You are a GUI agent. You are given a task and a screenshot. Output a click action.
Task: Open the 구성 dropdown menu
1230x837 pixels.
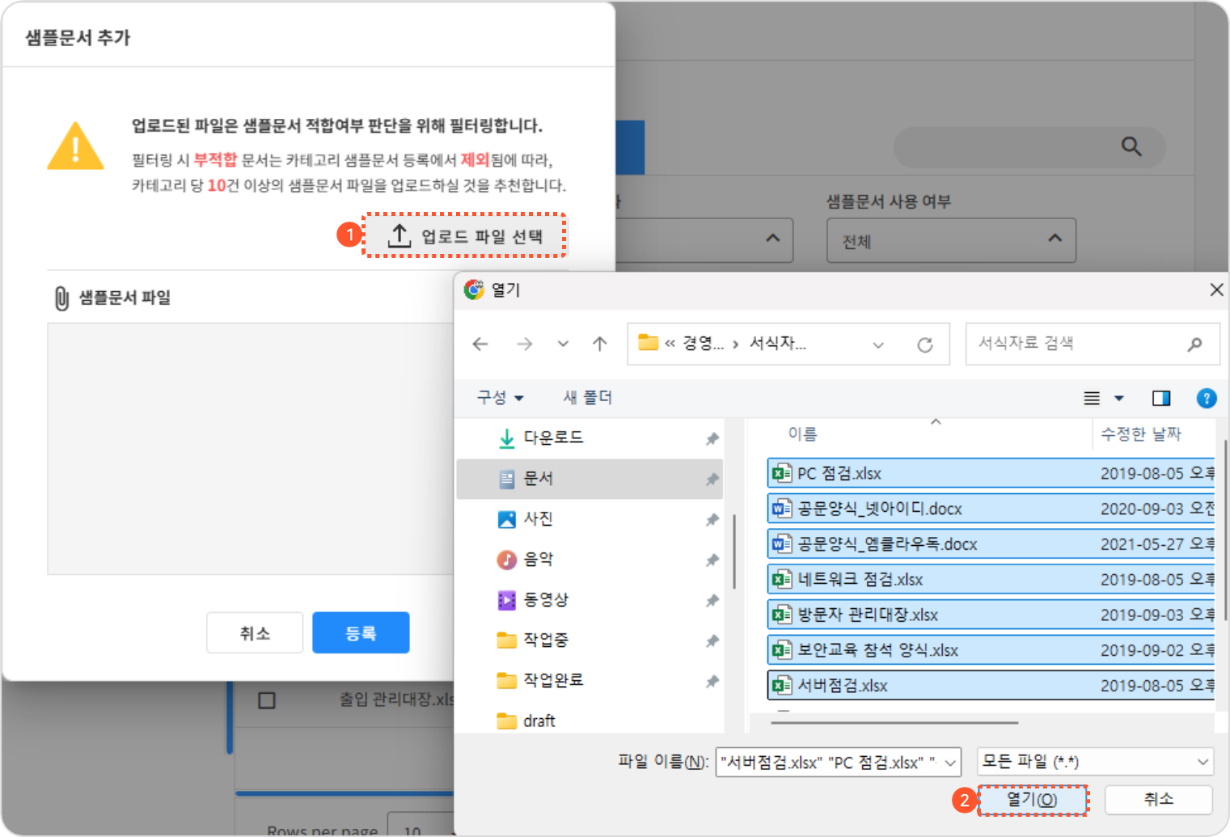click(x=500, y=398)
